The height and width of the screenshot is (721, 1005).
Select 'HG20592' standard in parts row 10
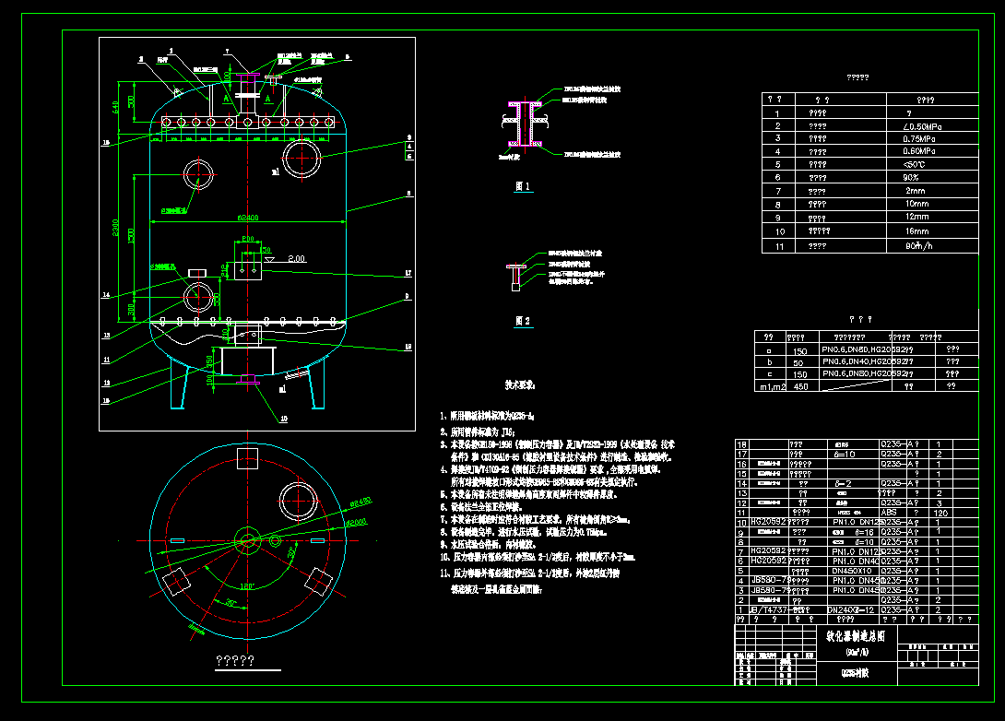tap(768, 523)
